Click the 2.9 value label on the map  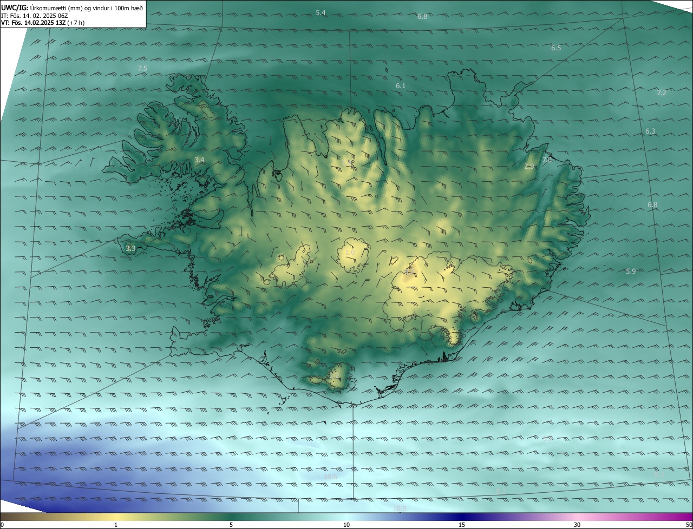(x=529, y=166)
